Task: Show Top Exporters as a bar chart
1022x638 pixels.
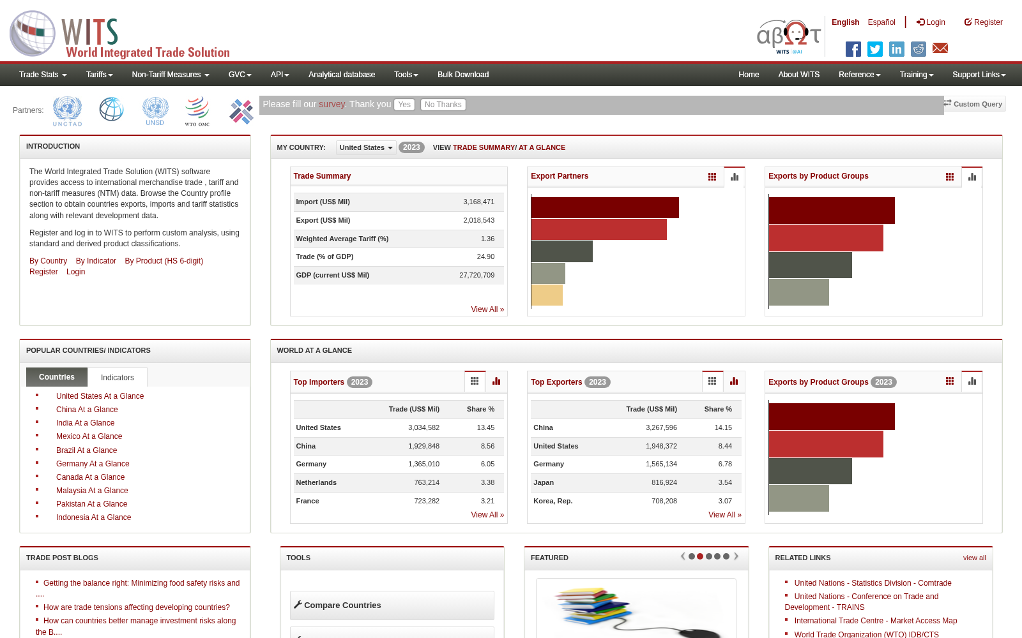Action: (734, 382)
